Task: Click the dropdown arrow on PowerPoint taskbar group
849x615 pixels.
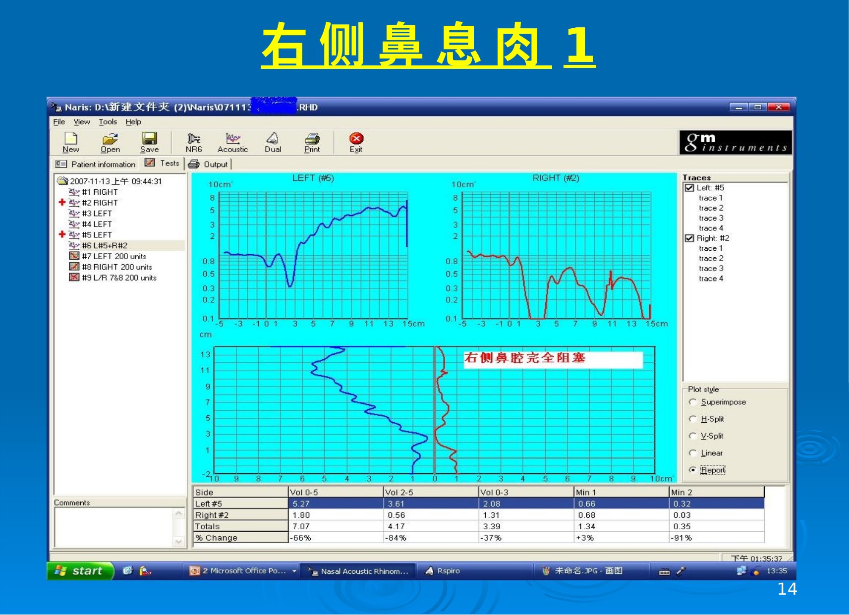Action: pos(294,571)
